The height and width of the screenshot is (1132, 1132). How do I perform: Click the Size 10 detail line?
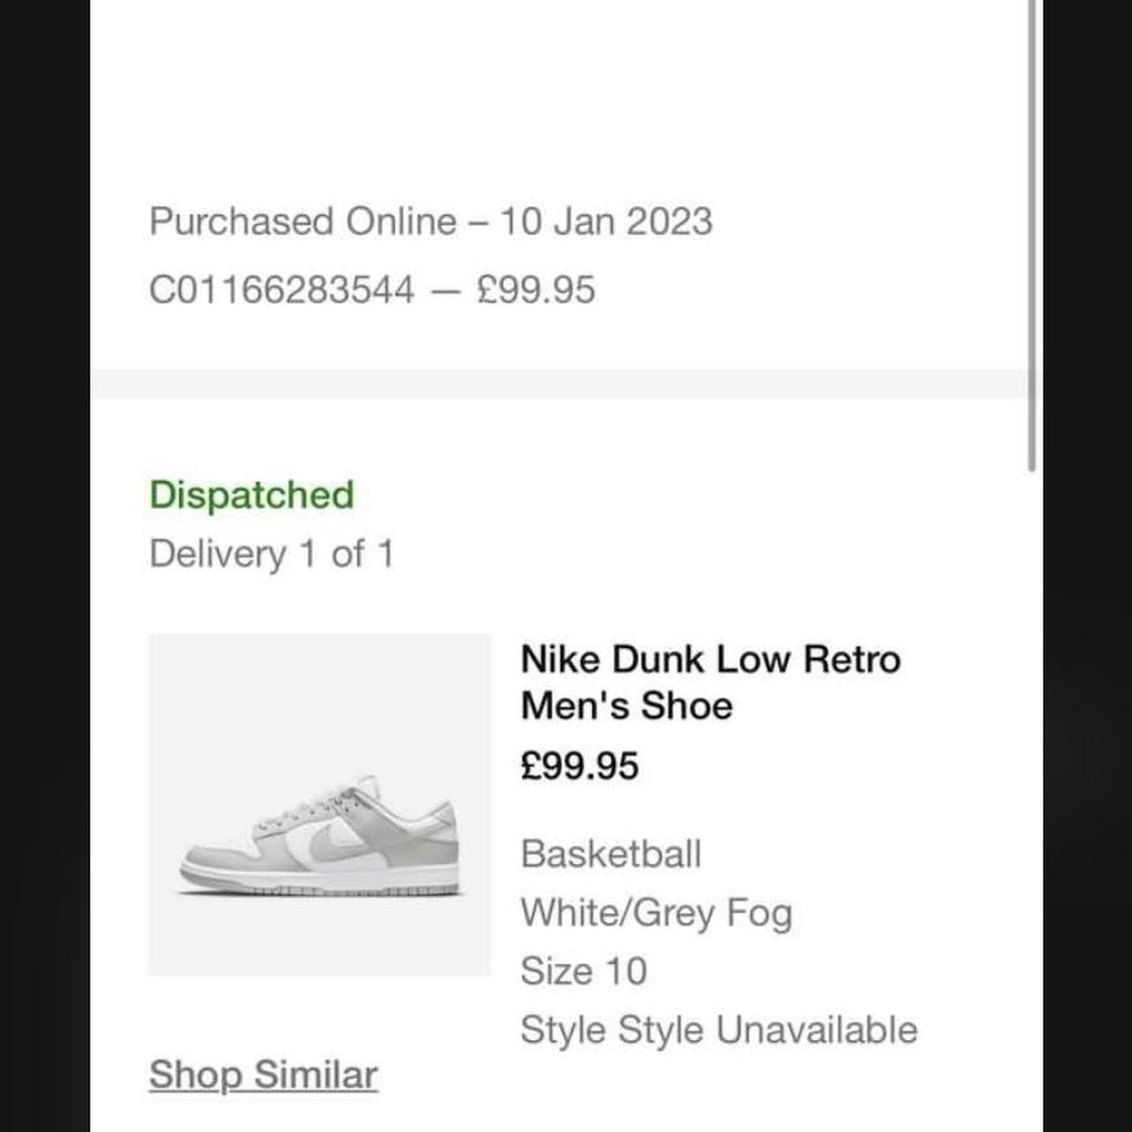tap(583, 971)
